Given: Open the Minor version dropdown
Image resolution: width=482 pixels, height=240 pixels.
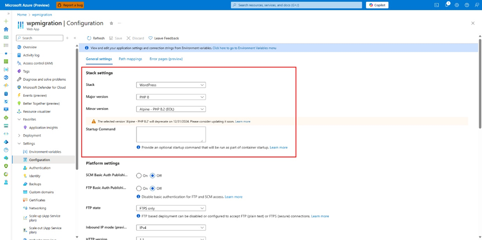Looking at the screenshot, I should click(171, 109).
